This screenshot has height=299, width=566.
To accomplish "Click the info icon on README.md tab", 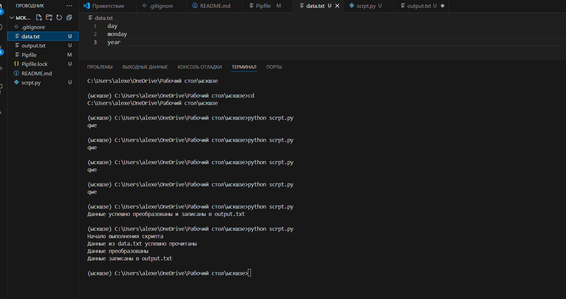I will pyautogui.click(x=195, y=6).
